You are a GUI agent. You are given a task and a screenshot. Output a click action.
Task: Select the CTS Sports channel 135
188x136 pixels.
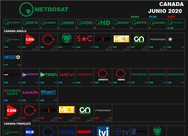pos(103,75)
